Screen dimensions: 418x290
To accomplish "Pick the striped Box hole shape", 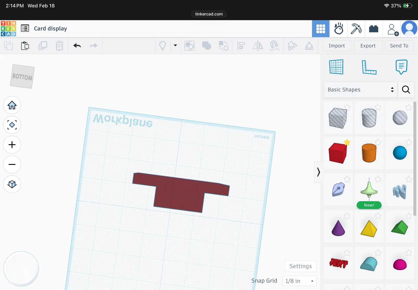I will pos(338,118).
